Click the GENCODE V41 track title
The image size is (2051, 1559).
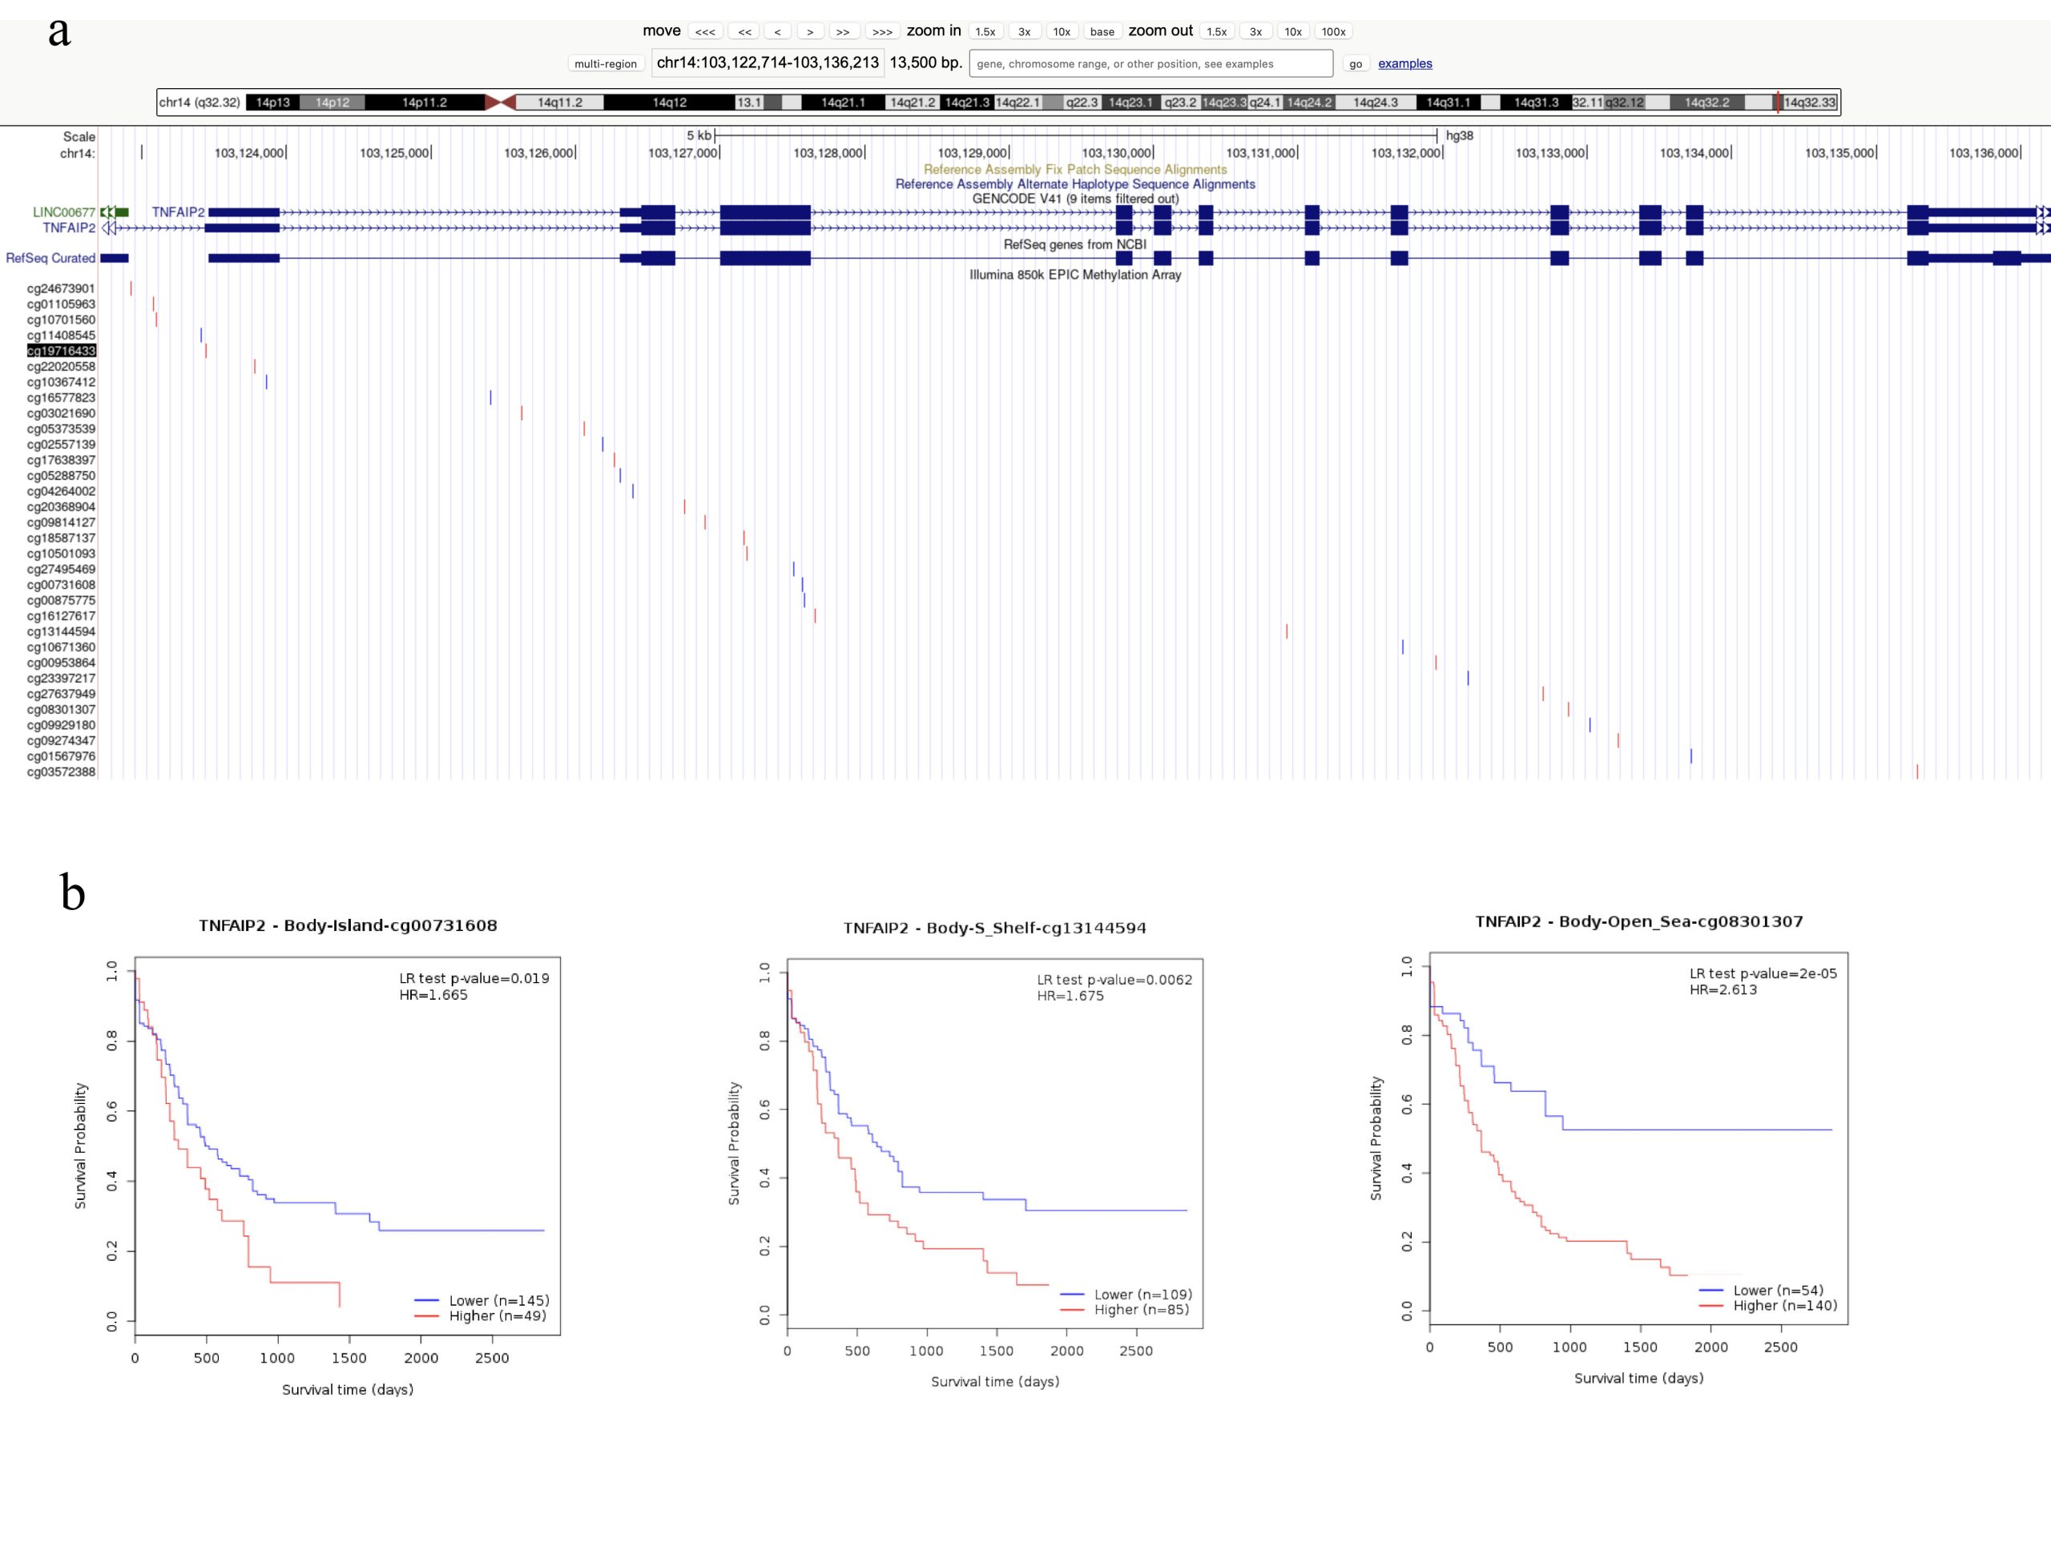[1074, 199]
